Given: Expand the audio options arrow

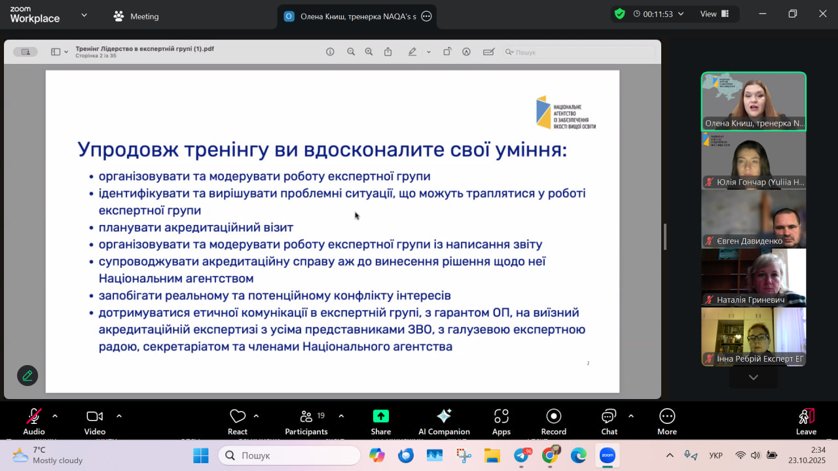Looking at the screenshot, I should point(55,415).
